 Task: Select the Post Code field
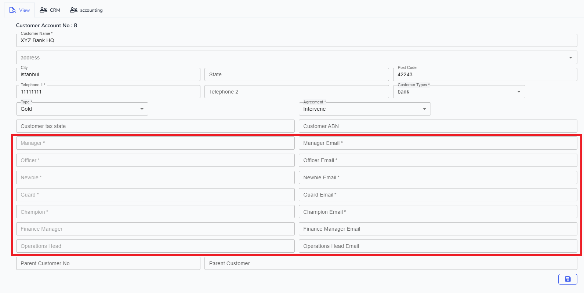click(485, 74)
